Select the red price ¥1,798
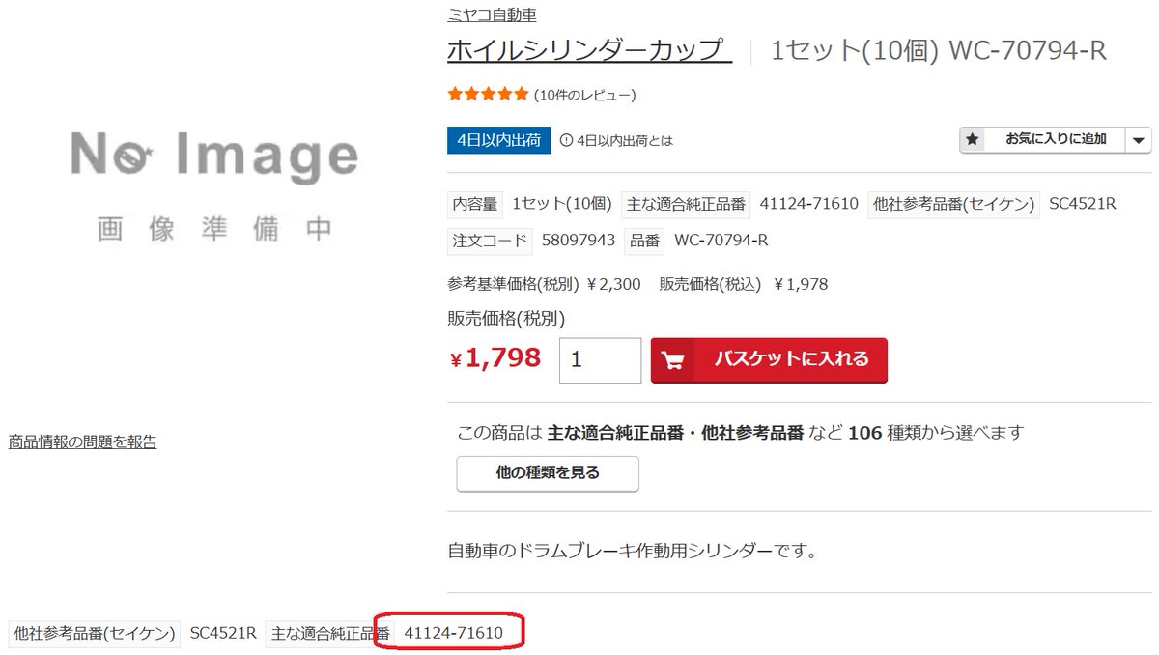The height and width of the screenshot is (655, 1159). (495, 358)
